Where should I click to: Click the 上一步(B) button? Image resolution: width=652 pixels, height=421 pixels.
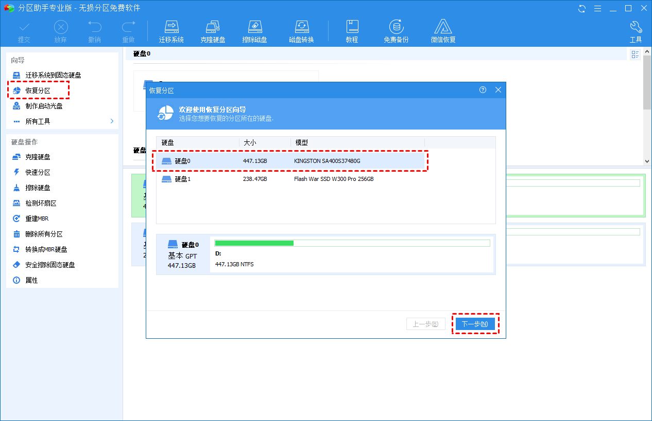coord(425,324)
